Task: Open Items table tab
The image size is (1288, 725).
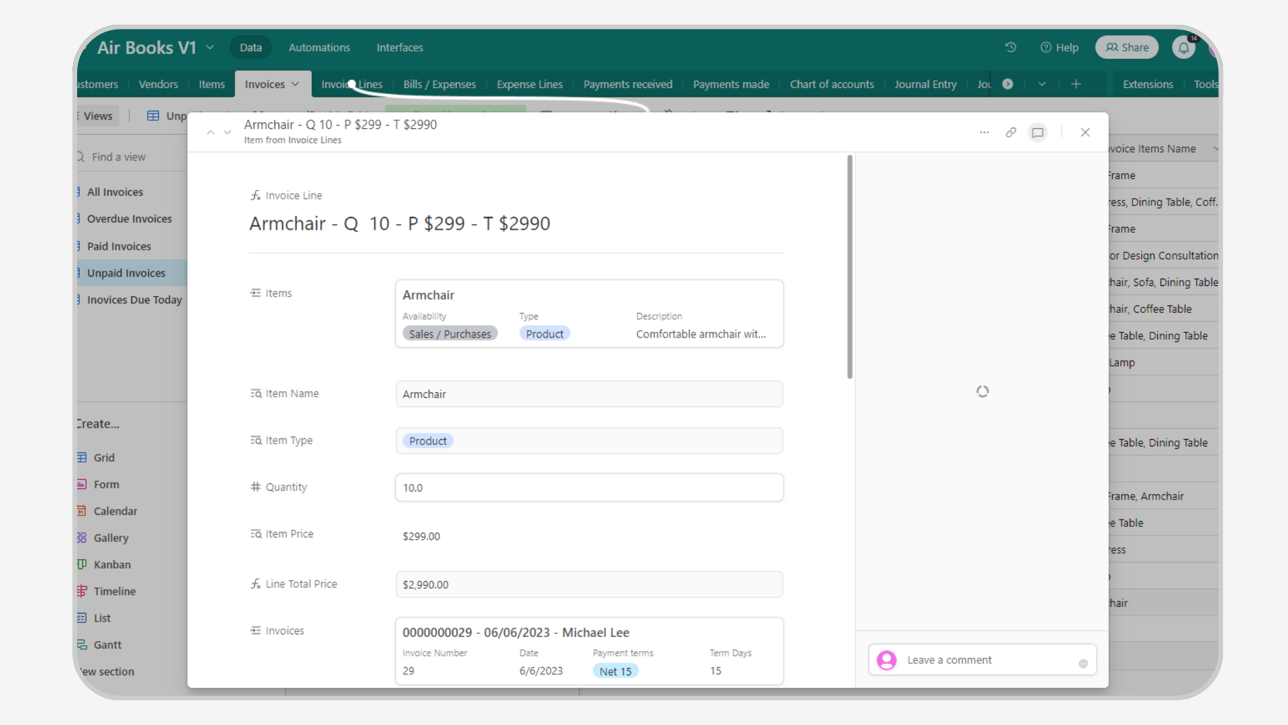Action: 212,84
